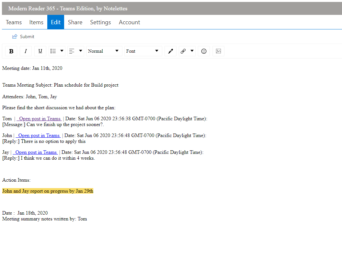Click the 'Attendees: John, Tom, Jay' line
342x256 pixels.
[x=30, y=97]
